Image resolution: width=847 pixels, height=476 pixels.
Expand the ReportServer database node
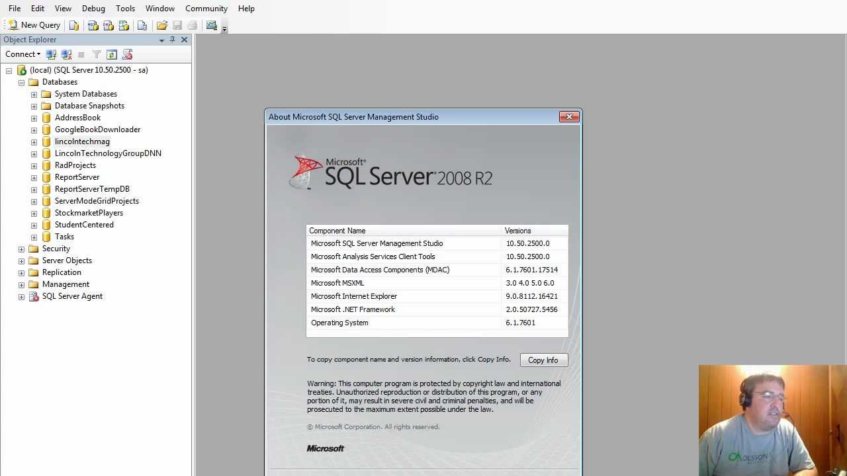[34, 178]
